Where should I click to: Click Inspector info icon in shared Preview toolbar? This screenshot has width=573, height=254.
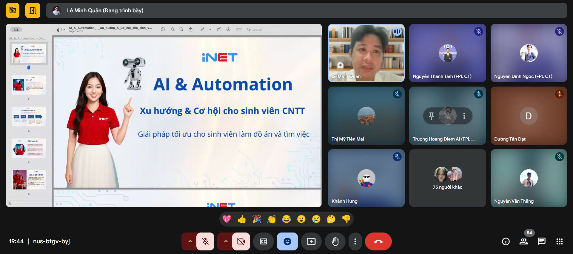coord(163,30)
